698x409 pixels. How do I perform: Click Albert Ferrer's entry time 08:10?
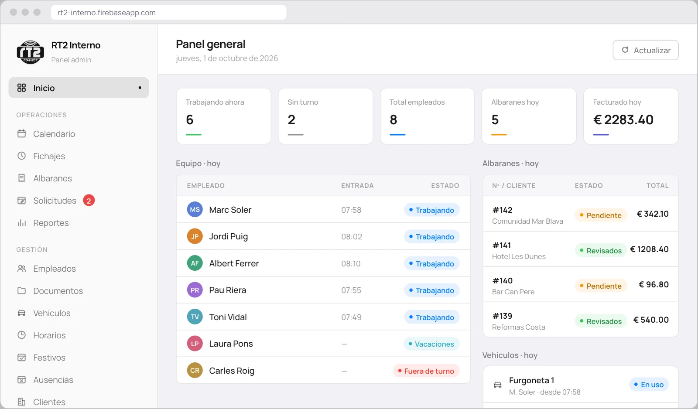point(351,264)
